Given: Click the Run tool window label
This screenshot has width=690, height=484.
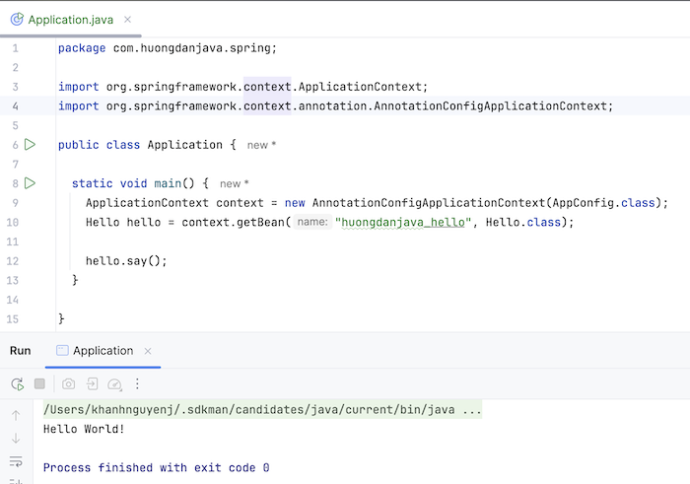Looking at the screenshot, I should point(21,351).
